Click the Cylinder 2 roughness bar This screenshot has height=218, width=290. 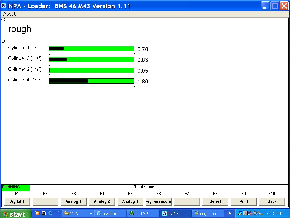click(x=91, y=70)
